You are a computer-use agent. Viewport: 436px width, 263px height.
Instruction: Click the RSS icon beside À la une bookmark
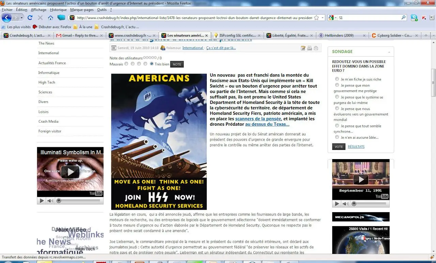pos(75,27)
